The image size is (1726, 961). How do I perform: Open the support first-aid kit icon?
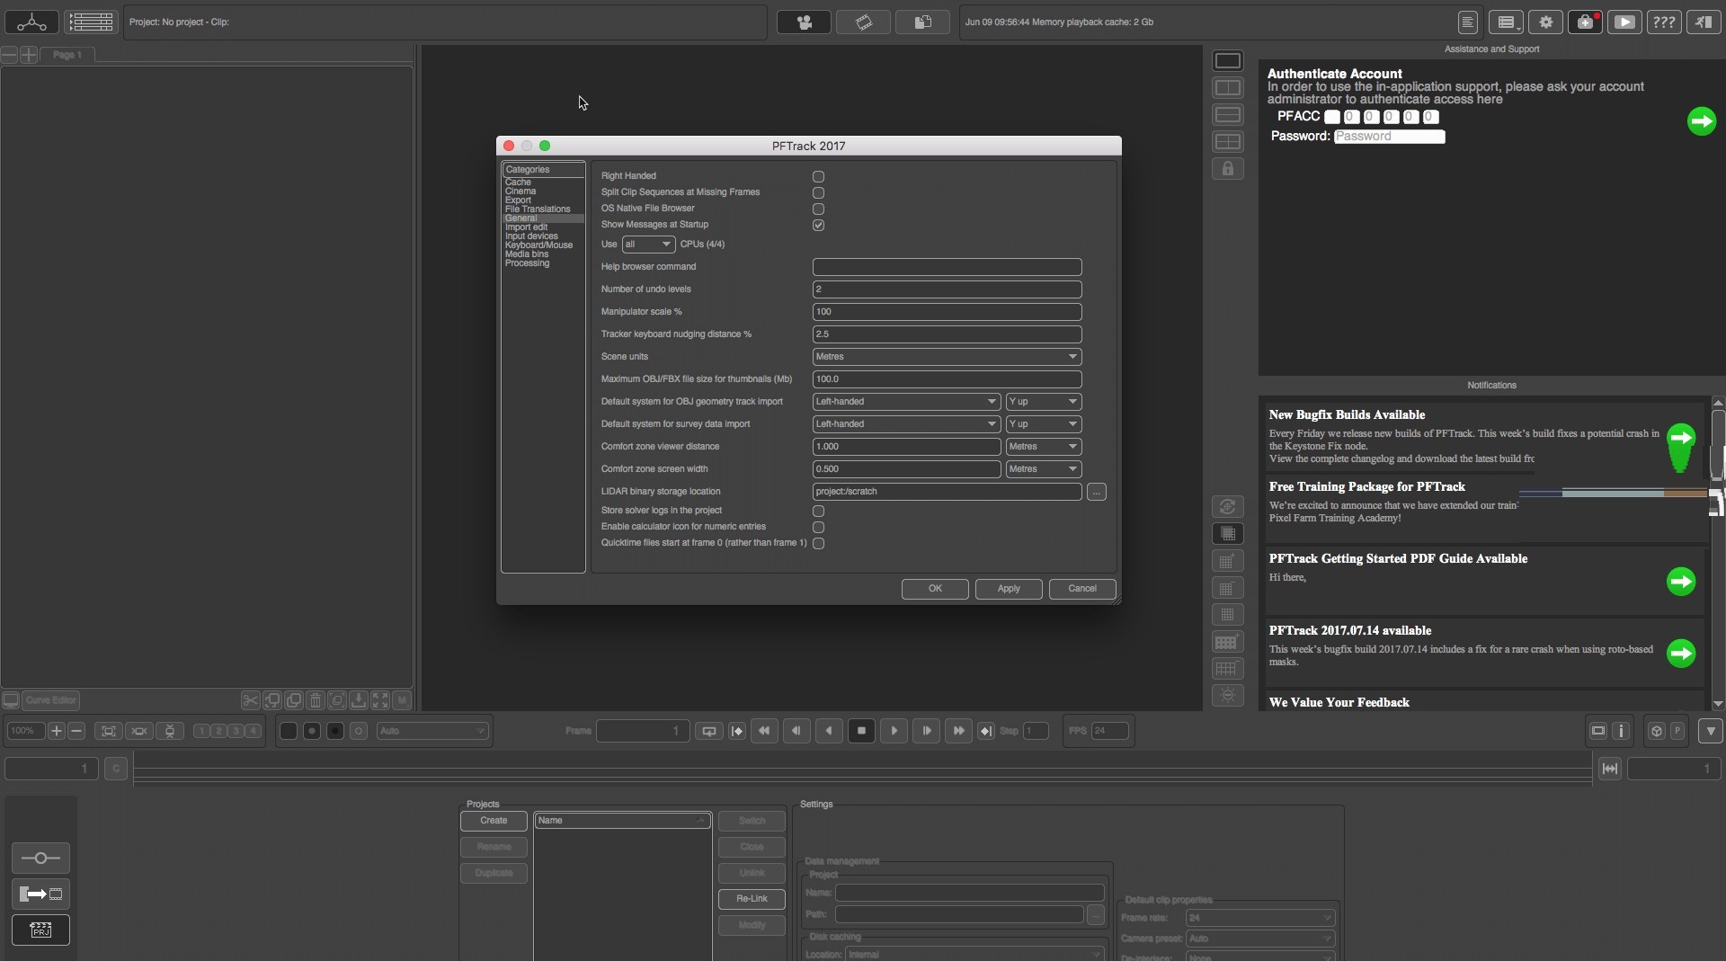(1585, 22)
